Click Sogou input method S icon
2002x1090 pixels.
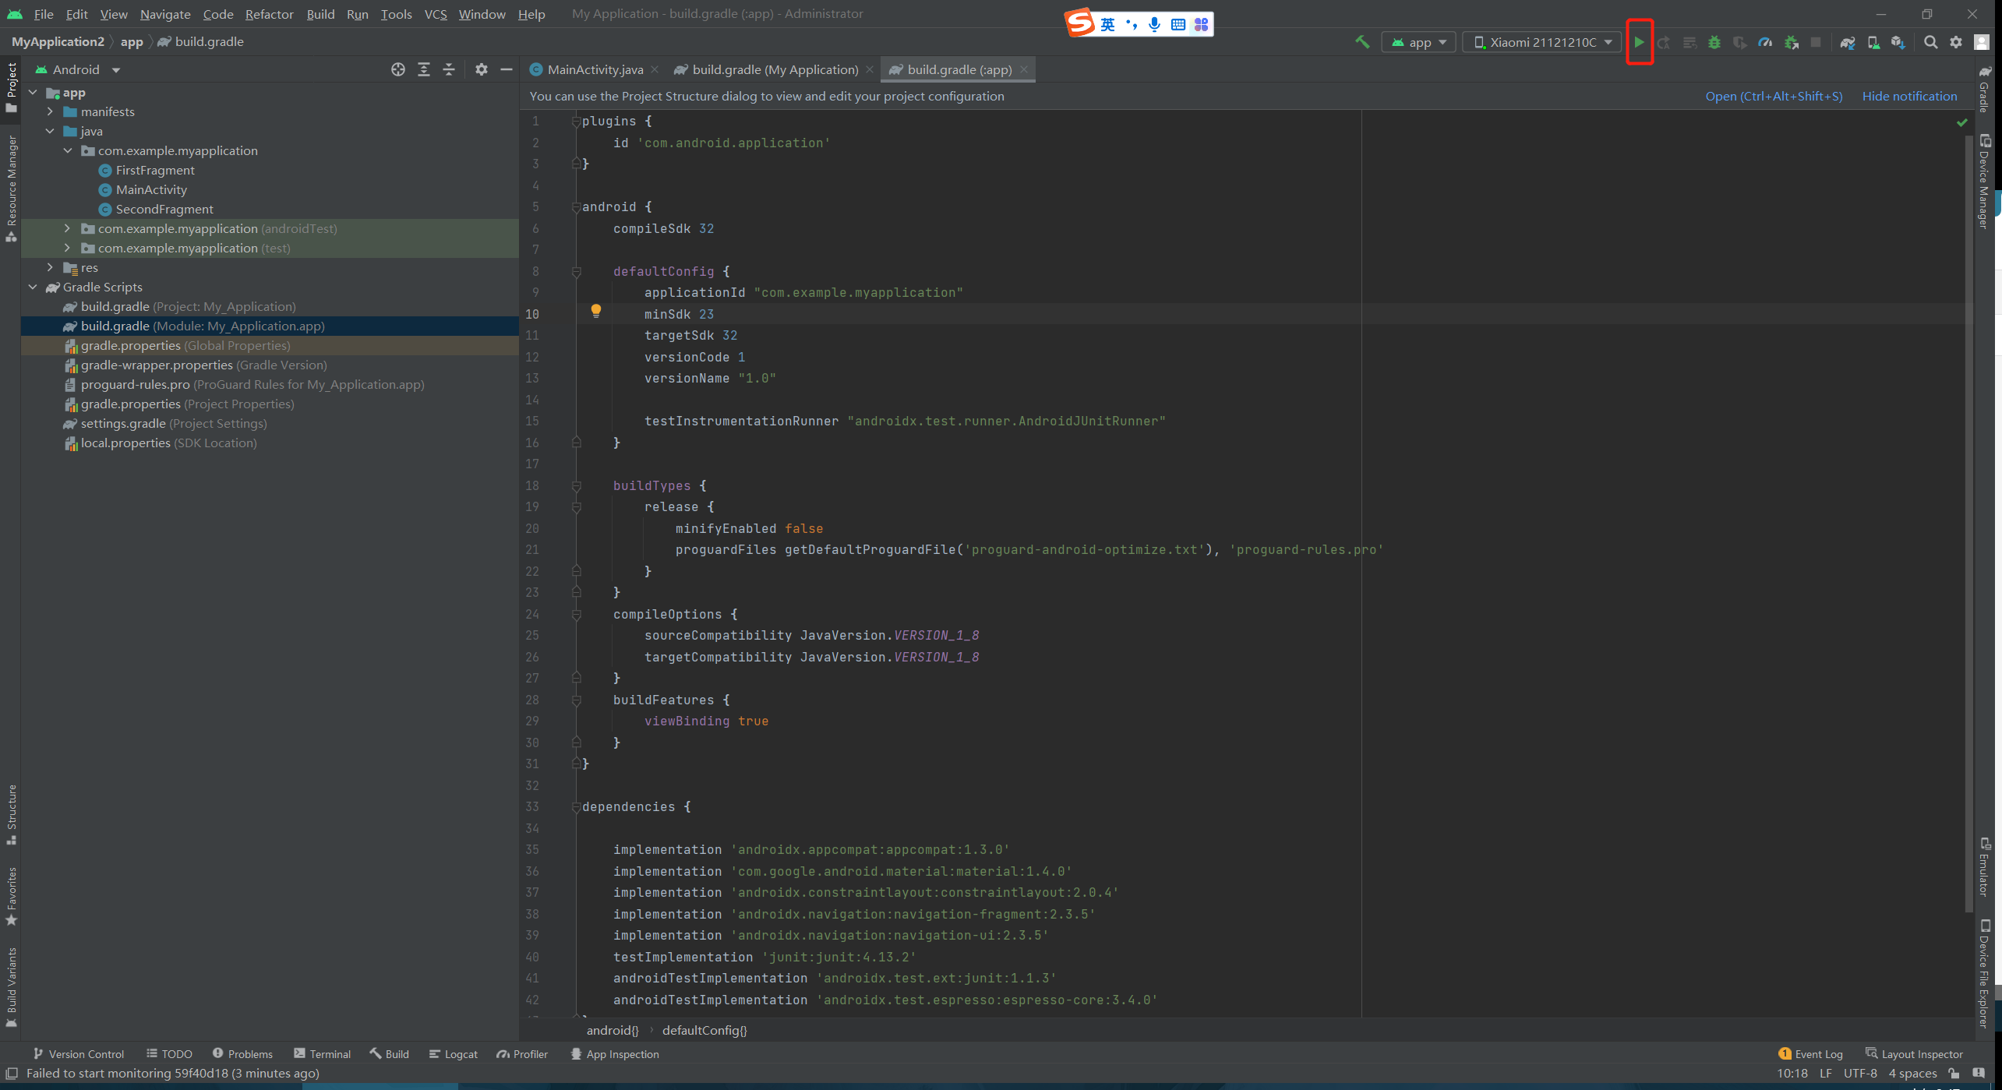tap(1080, 23)
